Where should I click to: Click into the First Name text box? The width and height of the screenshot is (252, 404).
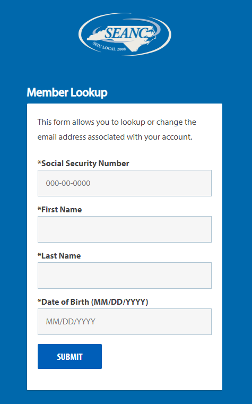point(125,229)
